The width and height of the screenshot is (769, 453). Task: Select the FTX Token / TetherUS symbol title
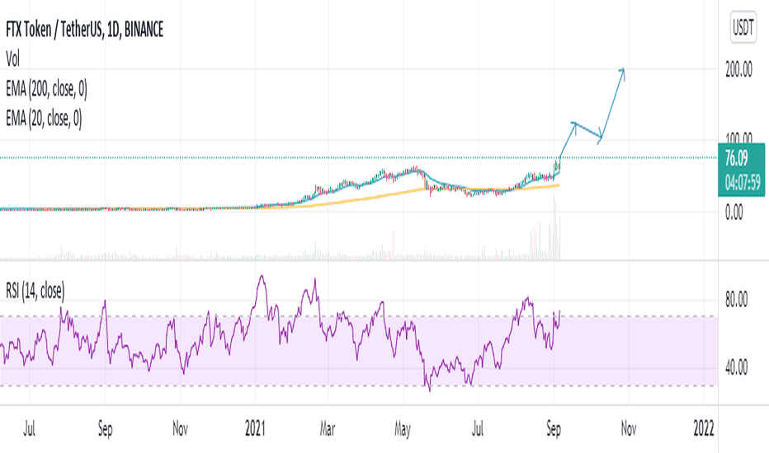(x=84, y=30)
